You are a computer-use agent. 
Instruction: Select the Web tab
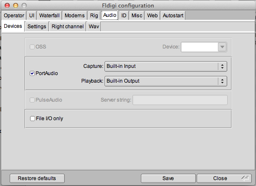pos(152,16)
